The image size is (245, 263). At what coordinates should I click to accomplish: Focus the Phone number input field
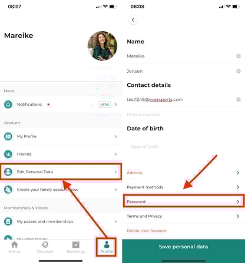click(184, 114)
